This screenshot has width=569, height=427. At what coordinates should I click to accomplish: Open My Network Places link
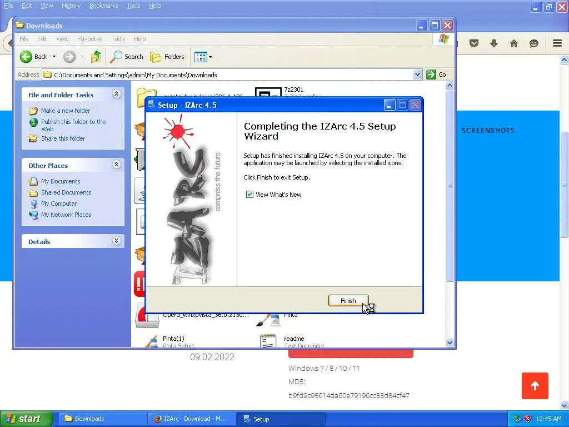click(x=66, y=215)
